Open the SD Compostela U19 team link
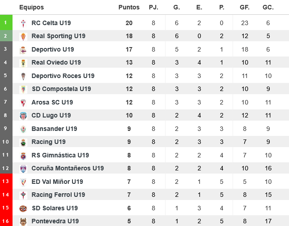Viewport: 289px width, 226px height. coord(61,89)
